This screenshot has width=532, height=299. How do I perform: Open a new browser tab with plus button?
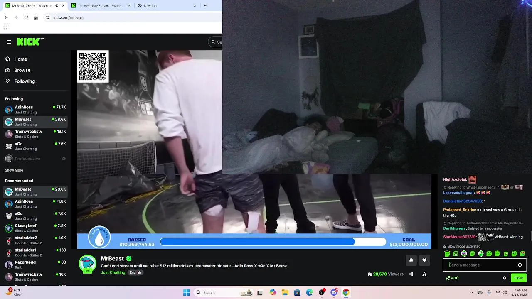tap(205, 5)
